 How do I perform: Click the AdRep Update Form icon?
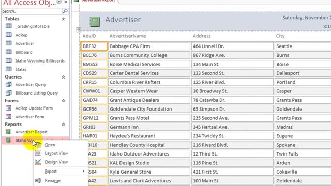tap(9, 108)
